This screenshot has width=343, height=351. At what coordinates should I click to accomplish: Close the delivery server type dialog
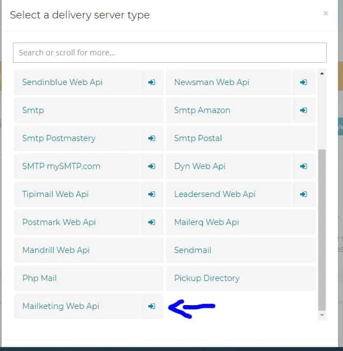[326, 13]
